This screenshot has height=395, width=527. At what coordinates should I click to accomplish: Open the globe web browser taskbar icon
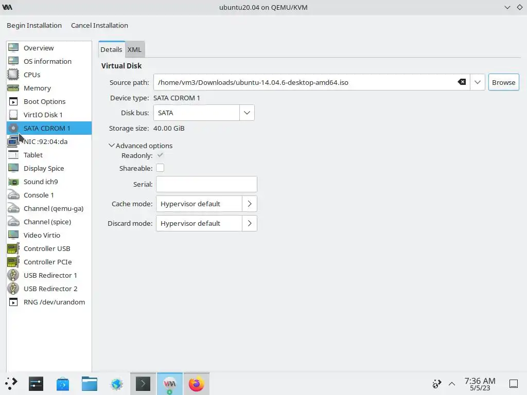click(x=116, y=384)
